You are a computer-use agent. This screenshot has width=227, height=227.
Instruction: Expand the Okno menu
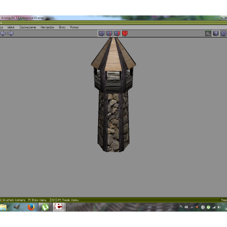pyautogui.click(x=62, y=27)
